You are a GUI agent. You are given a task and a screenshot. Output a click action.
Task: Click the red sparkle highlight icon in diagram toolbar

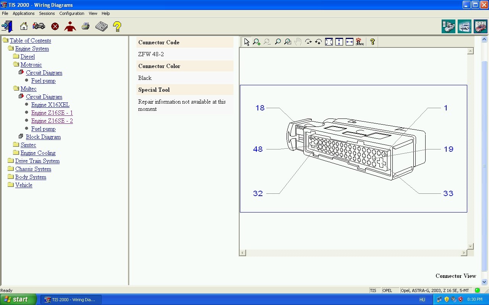click(360, 42)
